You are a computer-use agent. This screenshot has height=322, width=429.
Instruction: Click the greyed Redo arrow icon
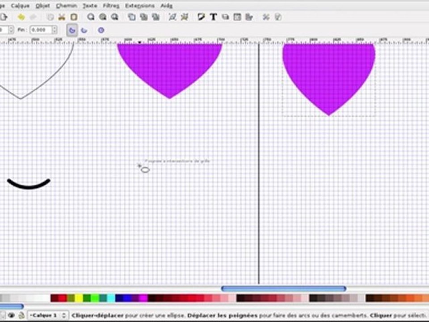click(33, 17)
